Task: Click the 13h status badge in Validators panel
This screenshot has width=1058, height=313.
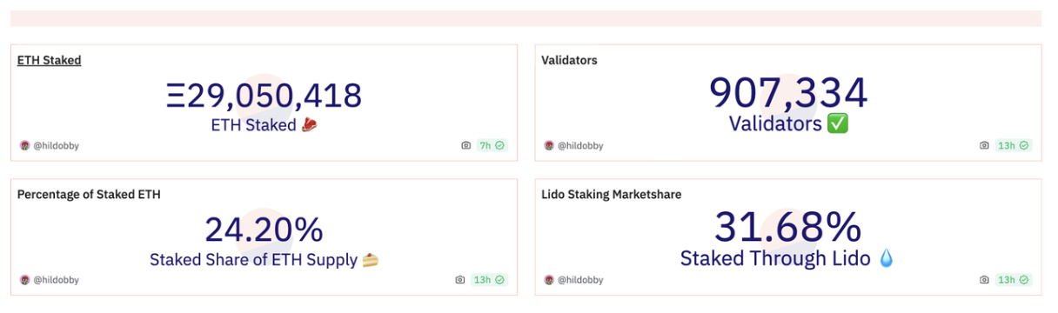Action: [1013, 145]
